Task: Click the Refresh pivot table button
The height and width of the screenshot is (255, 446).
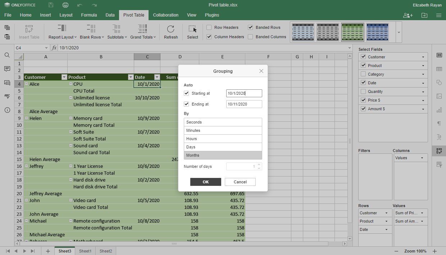Action: (x=171, y=32)
